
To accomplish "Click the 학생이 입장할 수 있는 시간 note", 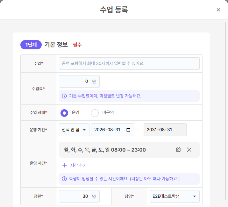I will click(124, 179).
